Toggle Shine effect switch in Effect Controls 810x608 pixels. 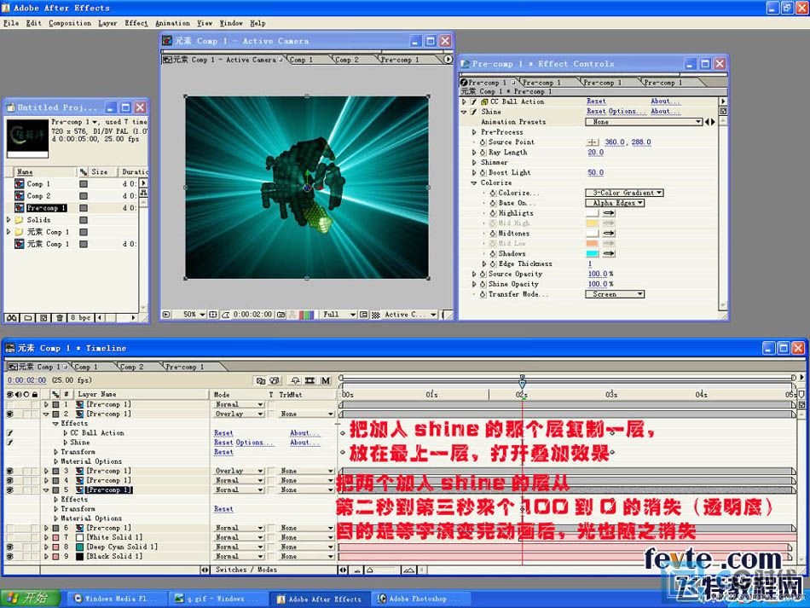pos(473,112)
